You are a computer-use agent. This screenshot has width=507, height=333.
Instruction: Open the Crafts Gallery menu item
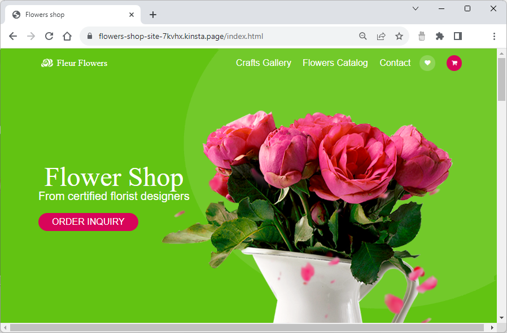(x=263, y=63)
